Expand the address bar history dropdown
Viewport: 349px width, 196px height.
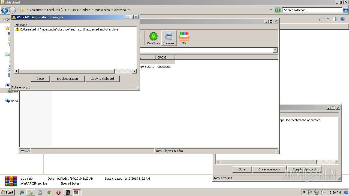tap(271, 10)
